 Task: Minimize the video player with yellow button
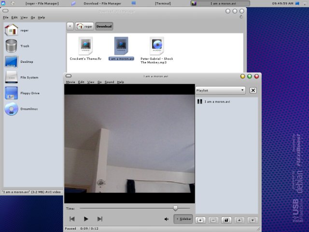coord(242,76)
